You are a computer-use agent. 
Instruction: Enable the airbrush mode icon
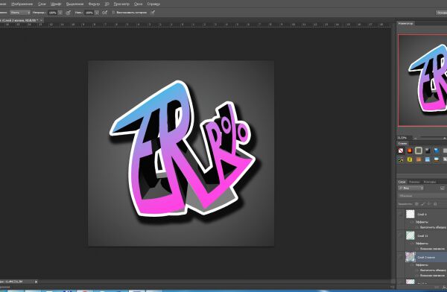[x=104, y=13]
